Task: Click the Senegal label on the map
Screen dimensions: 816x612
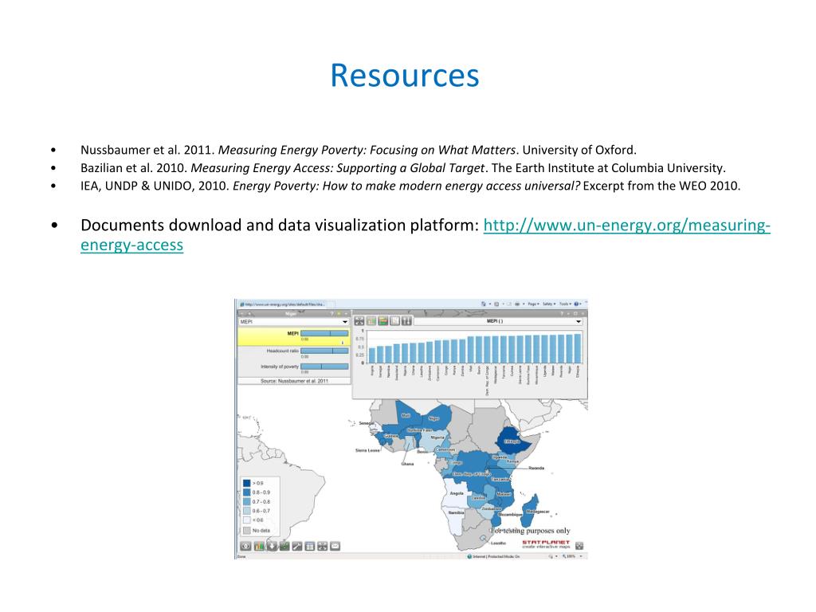Action: click(367, 423)
